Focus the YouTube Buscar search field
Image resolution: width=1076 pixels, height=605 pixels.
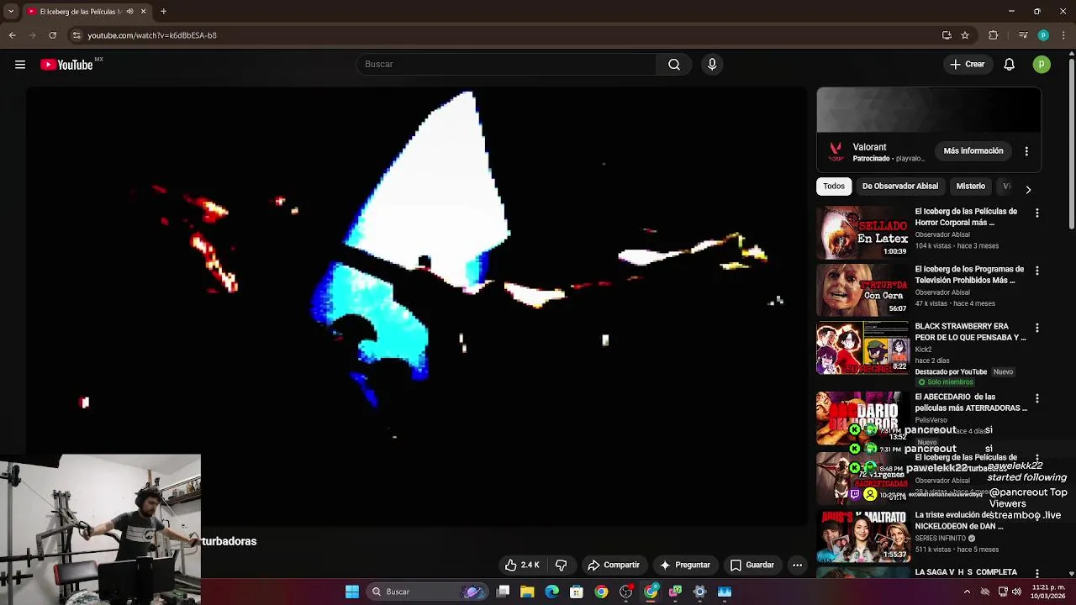click(x=506, y=65)
